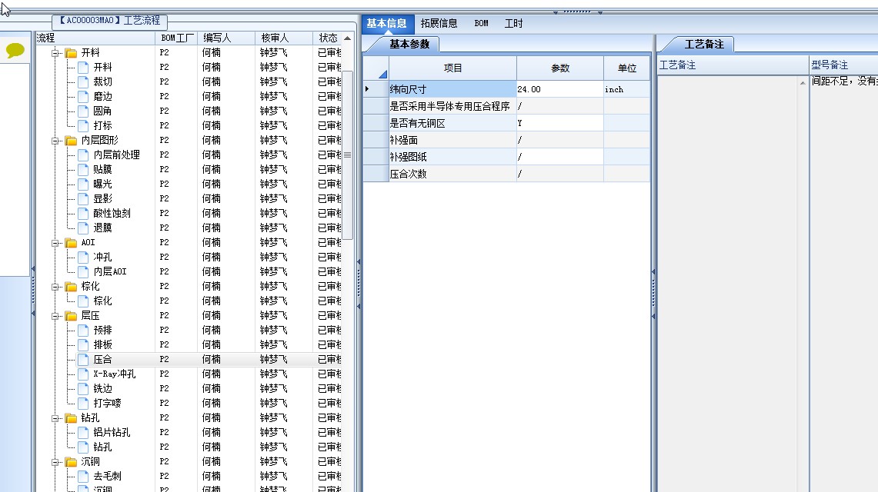The image size is (878, 492).
Task: Collapse the 内层图形 tree node
Action: coord(55,141)
